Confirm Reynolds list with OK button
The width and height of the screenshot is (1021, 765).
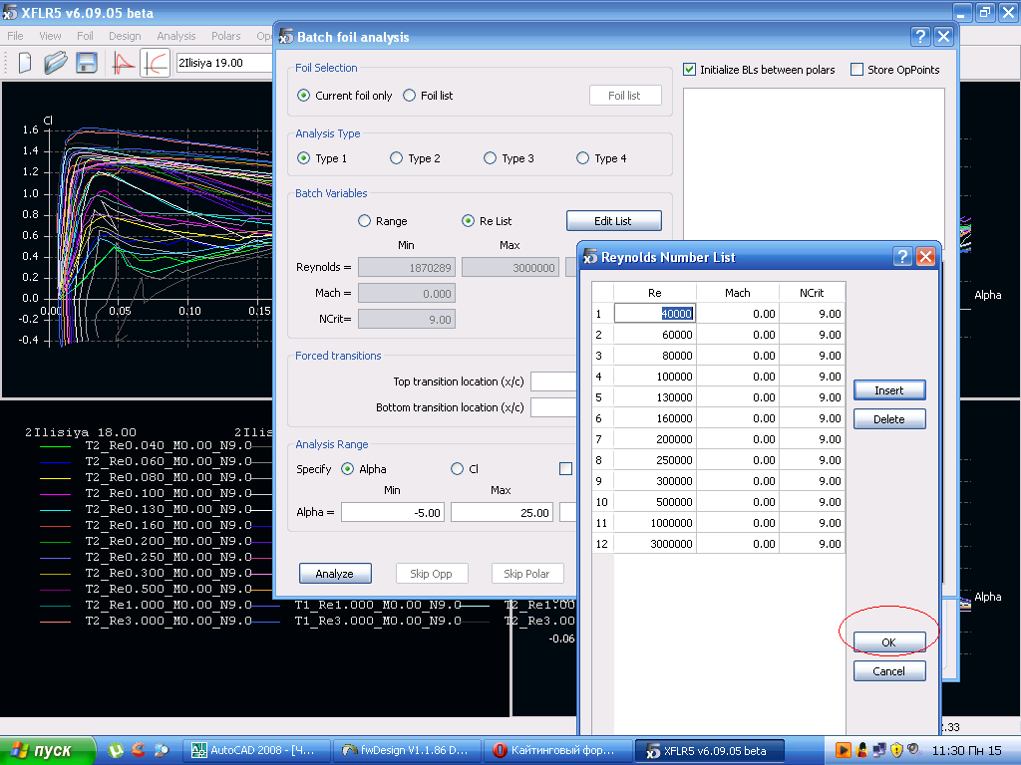coord(888,642)
